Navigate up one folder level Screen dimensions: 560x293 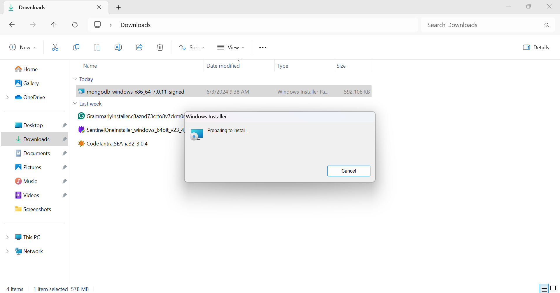click(54, 24)
